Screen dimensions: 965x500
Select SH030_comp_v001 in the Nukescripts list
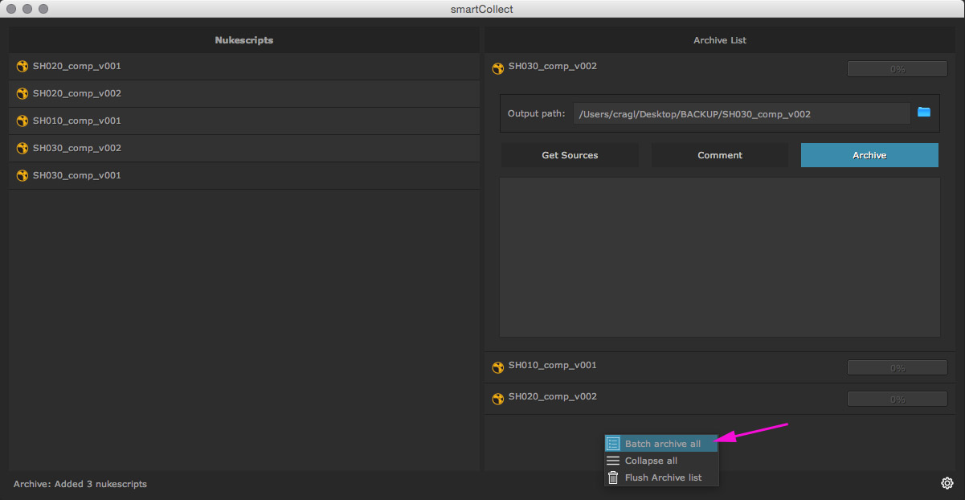77,176
